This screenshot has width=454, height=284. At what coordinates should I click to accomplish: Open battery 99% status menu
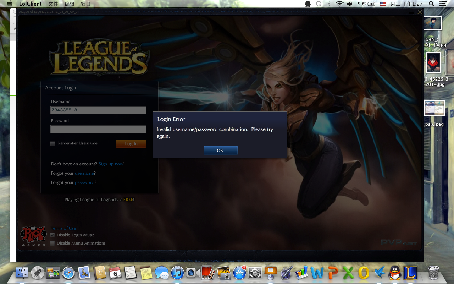366,4
